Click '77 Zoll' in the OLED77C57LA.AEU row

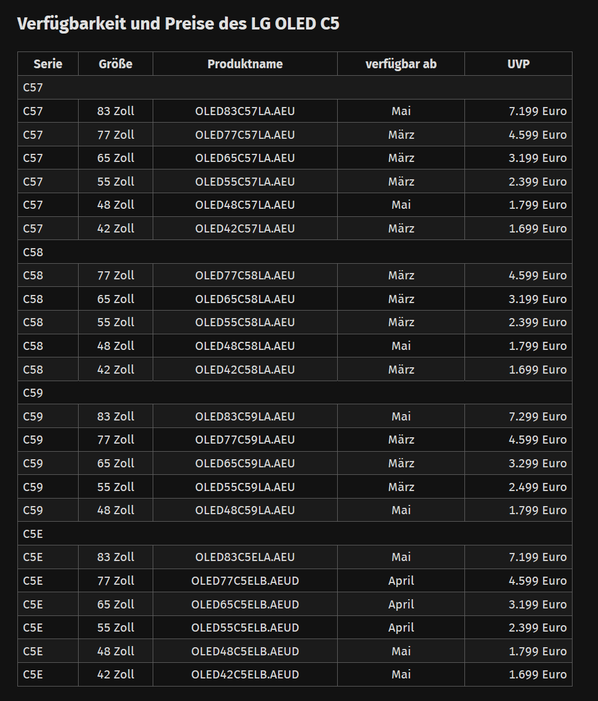[x=116, y=135]
